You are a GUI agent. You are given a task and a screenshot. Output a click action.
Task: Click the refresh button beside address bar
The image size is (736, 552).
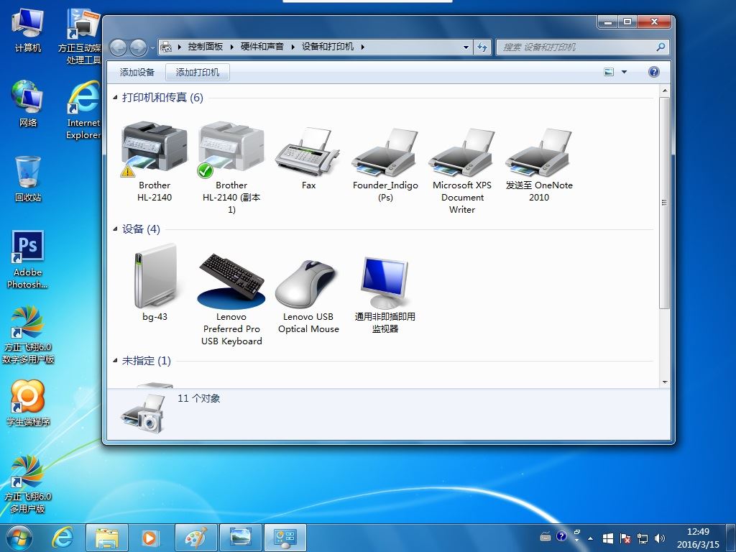tap(482, 47)
